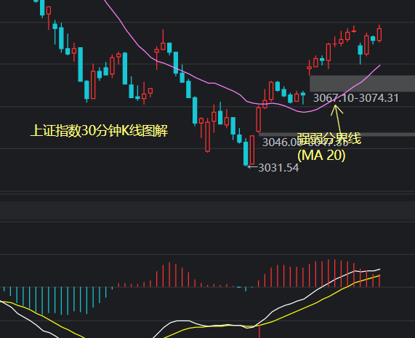
Task: Click the small arrow beside 3031.54
Action: tap(252, 166)
